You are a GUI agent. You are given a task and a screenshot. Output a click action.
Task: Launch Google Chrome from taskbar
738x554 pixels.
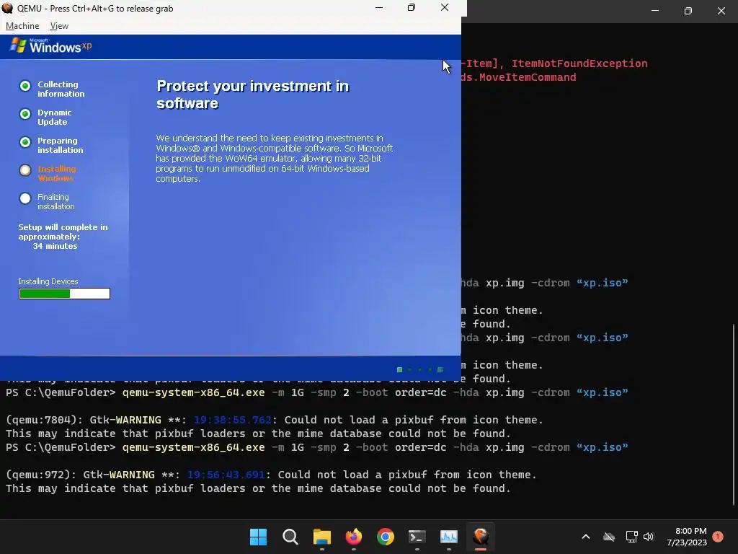[386, 537]
